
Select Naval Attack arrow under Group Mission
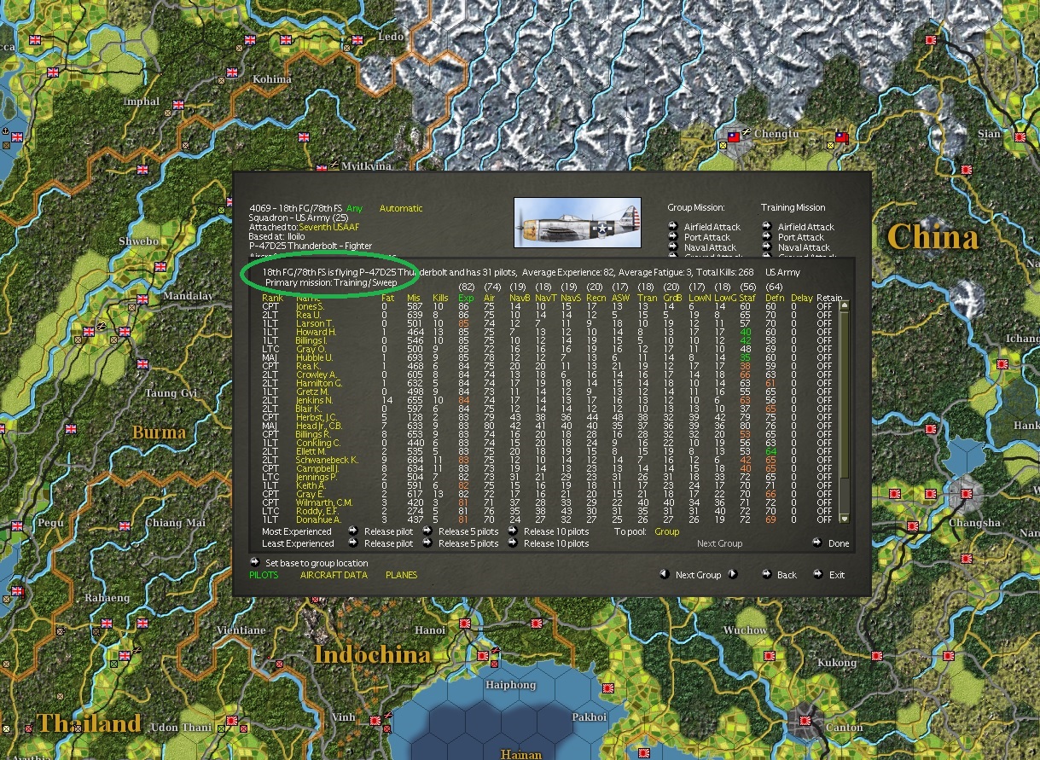(672, 247)
